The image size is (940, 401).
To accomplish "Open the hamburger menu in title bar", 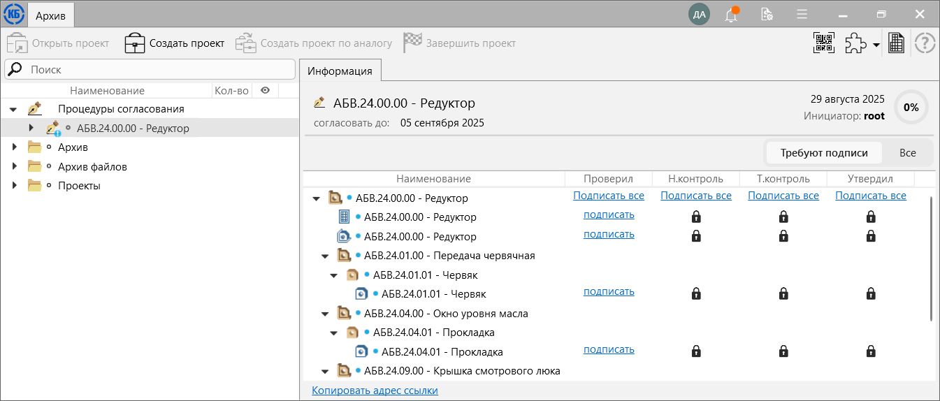I will point(802,14).
